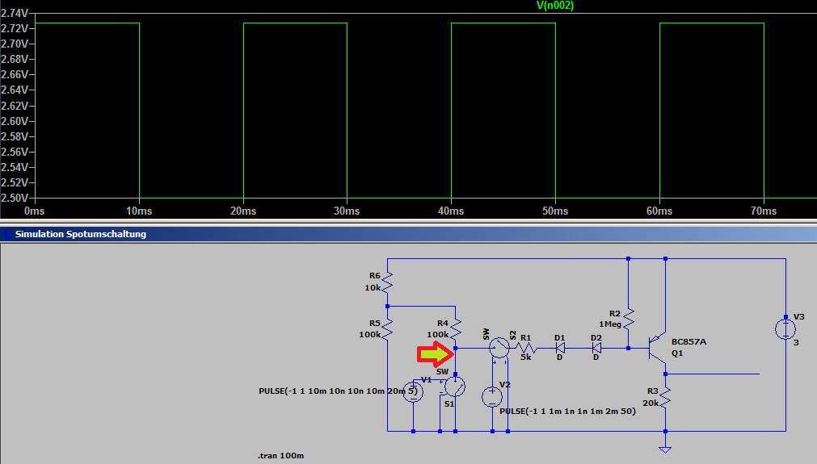817x464 pixels.
Task: Click the R1 5k resistor
Action: point(526,348)
